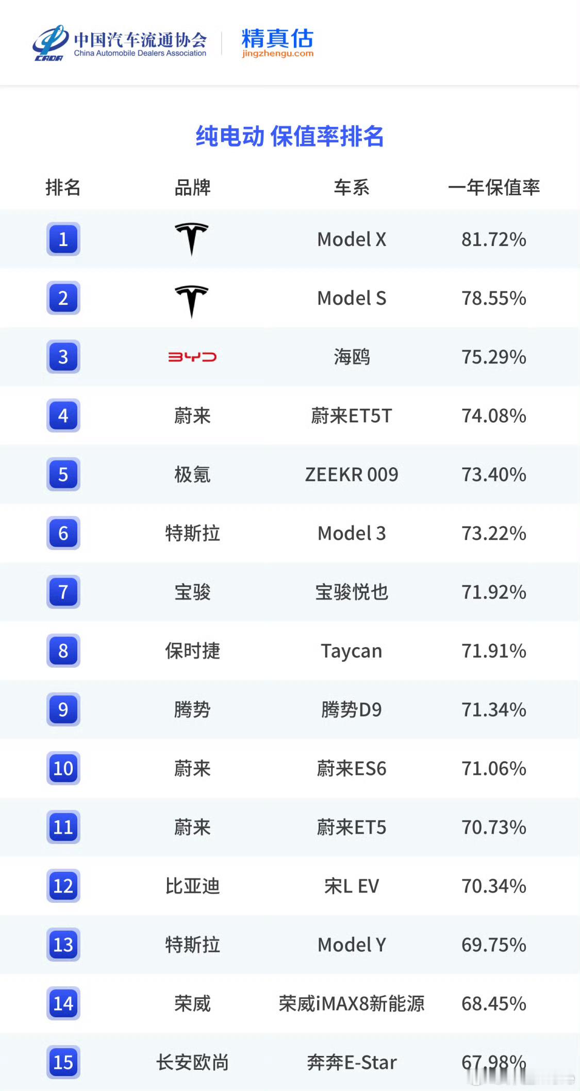
Task: Click the 排名 column header
Action: (x=63, y=187)
